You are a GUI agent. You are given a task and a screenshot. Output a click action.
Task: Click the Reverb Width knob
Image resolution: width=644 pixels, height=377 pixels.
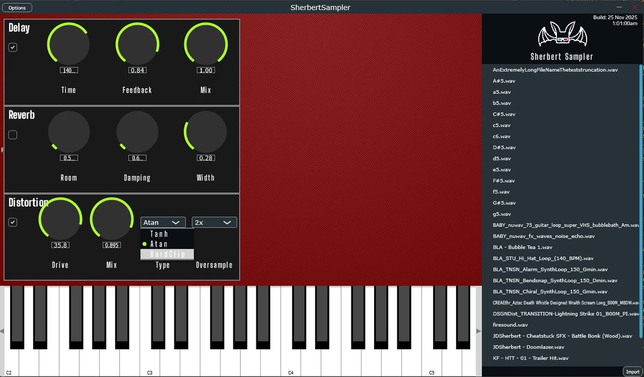[206, 132]
